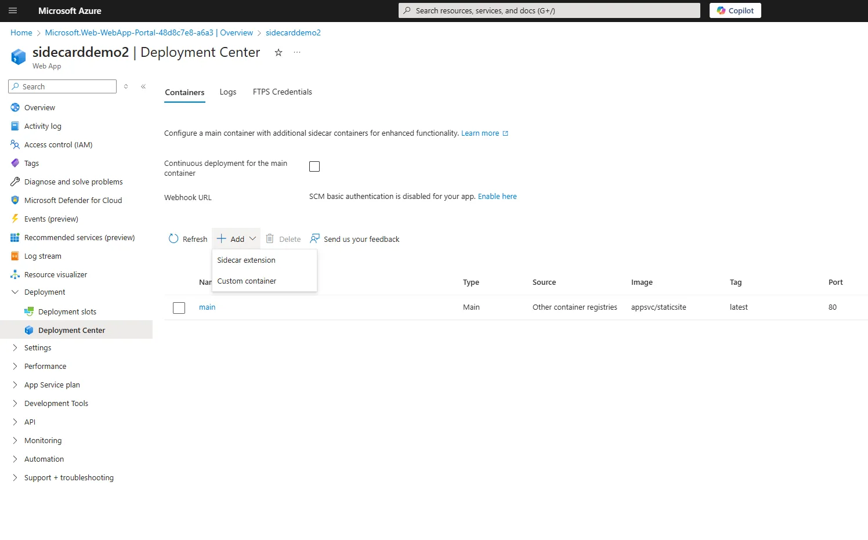Click Enable here link for SCM auth
This screenshot has height=540, width=868.
pos(497,196)
